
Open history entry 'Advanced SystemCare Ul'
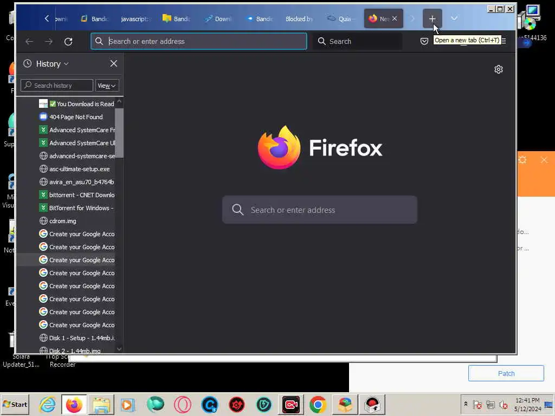coord(77,143)
